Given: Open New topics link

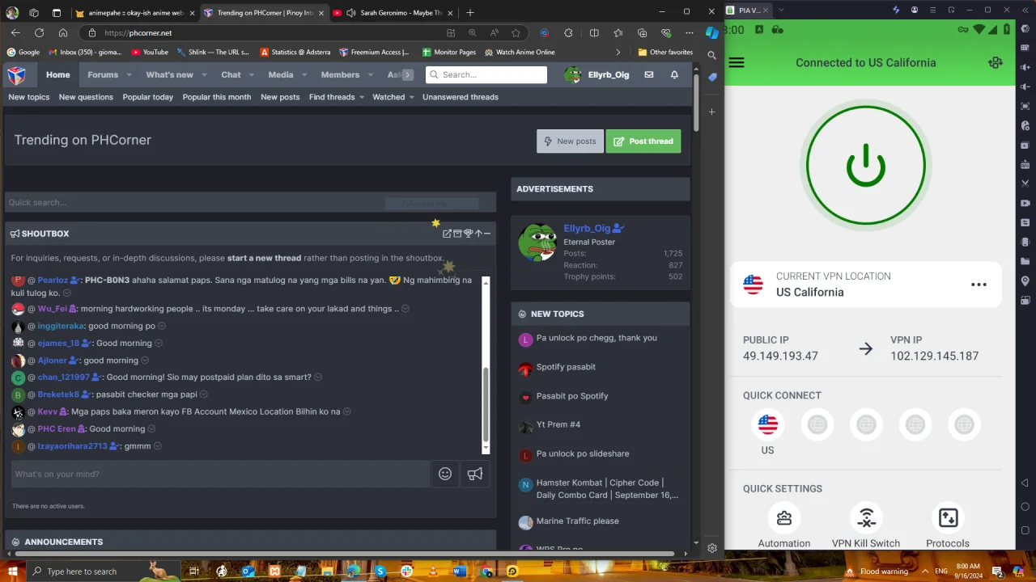Looking at the screenshot, I should [x=29, y=97].
